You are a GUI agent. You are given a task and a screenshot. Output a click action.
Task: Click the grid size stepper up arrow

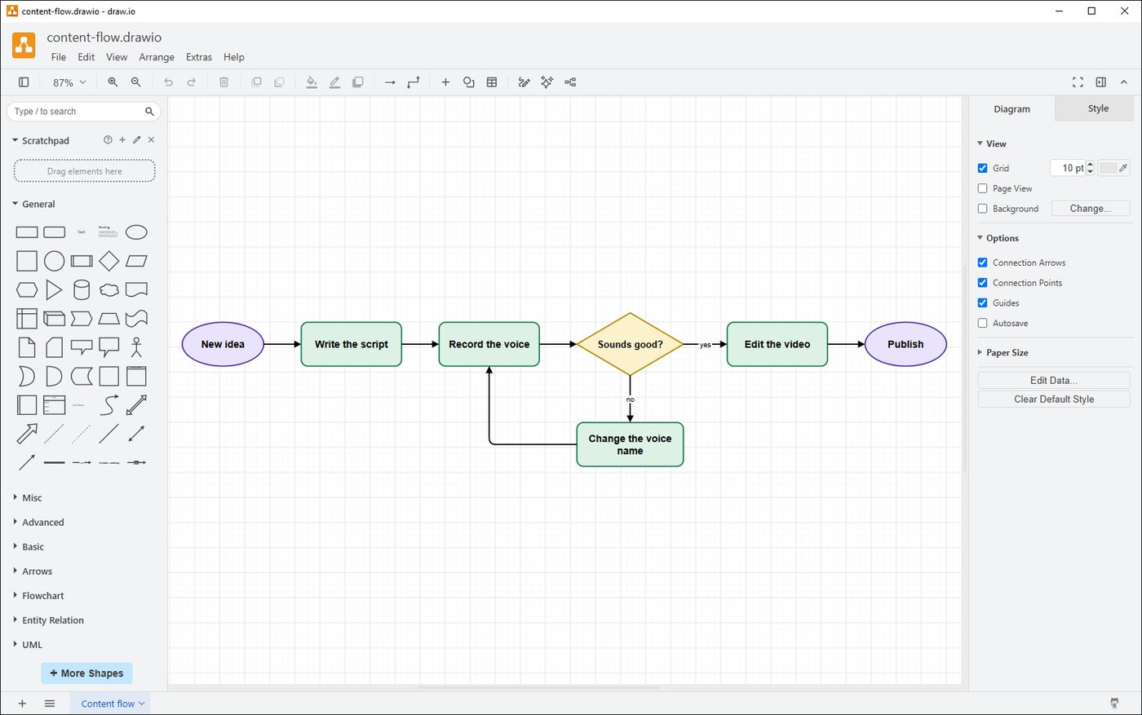pyautogui.click(x=1091, y=164)
